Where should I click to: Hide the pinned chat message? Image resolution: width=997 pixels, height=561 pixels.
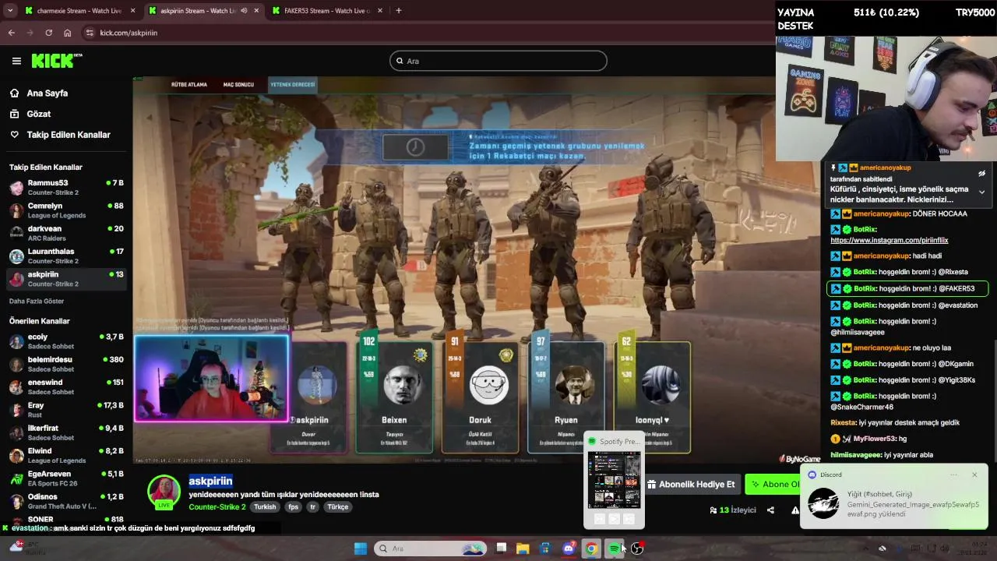[x=981, y=173]
